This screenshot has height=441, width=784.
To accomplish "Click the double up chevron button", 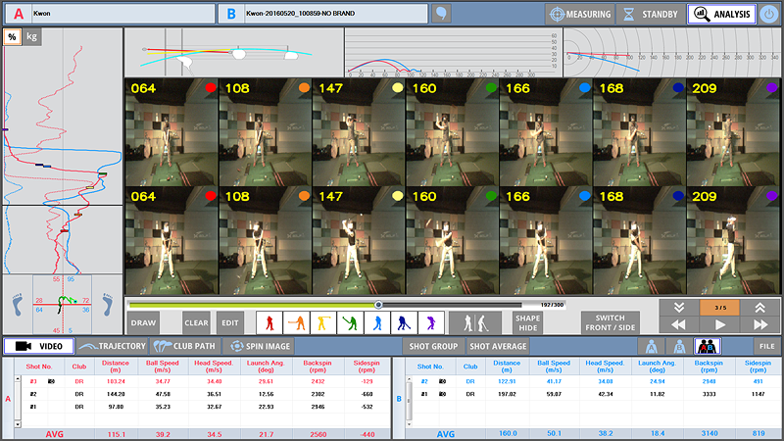I will pyautogui.click(x=760, y=307).
